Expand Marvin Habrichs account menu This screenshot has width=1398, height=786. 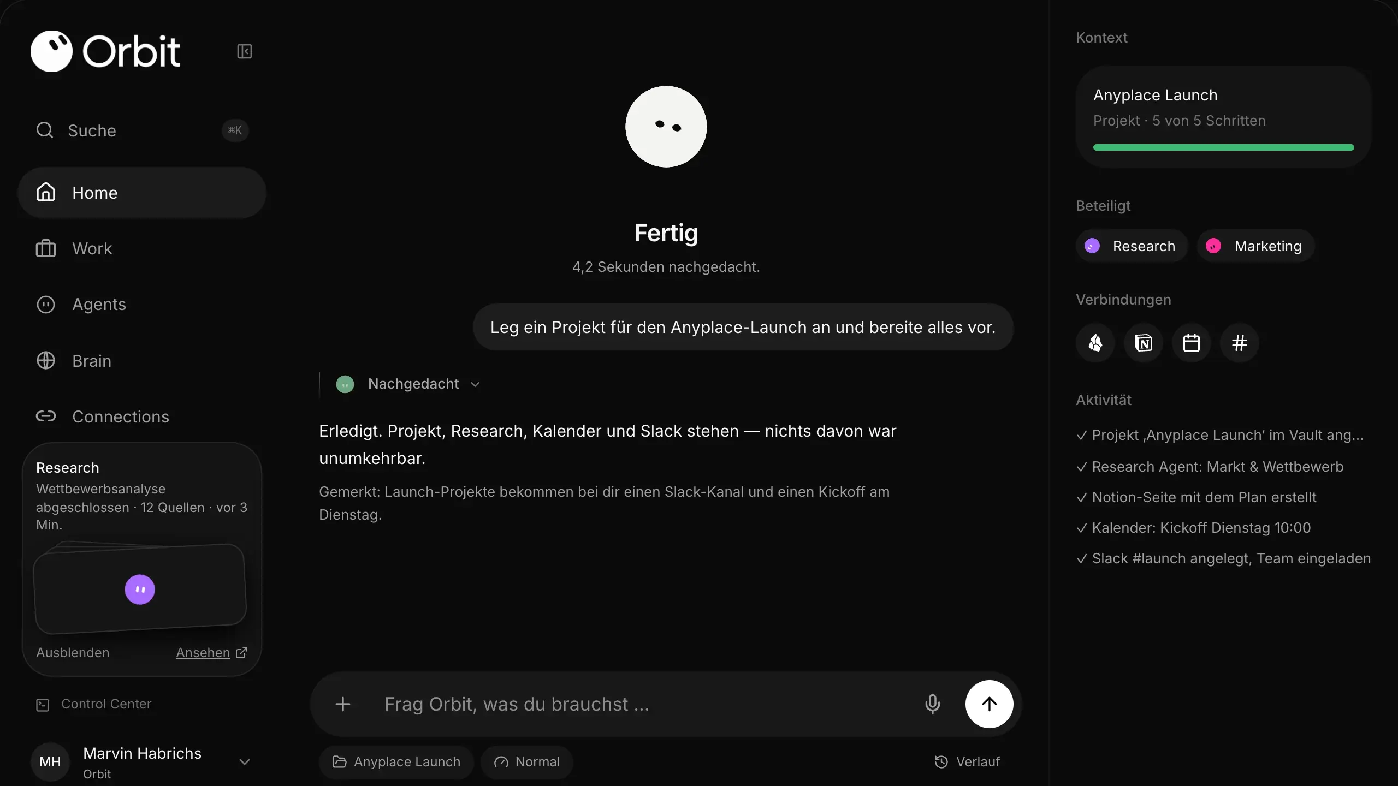pos(245,762)
